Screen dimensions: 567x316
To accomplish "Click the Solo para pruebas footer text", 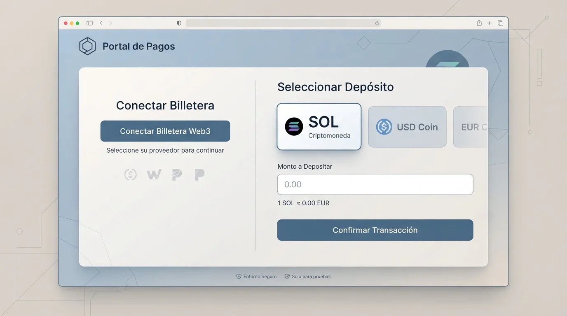I will tap(311, 276).
